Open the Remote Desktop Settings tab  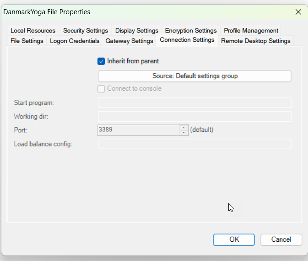click(x=256, y=41)
